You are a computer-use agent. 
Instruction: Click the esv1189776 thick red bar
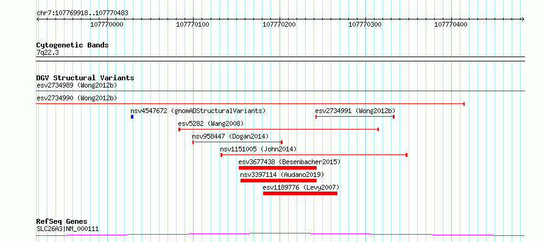[300, 193]
